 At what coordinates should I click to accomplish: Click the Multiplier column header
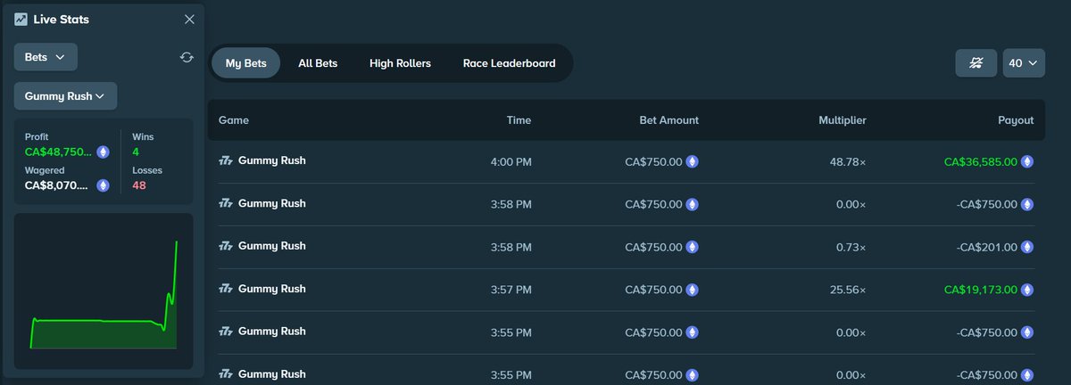click(843, 120)
